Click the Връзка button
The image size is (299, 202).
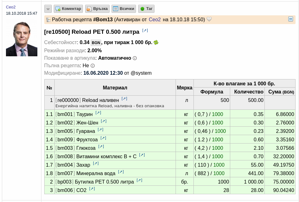point(97,9)
